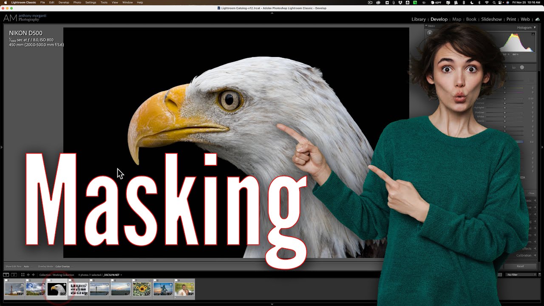Collapse the bottom filmstrip panel arrow
The image size is (544, 306).
pos(272,304)
